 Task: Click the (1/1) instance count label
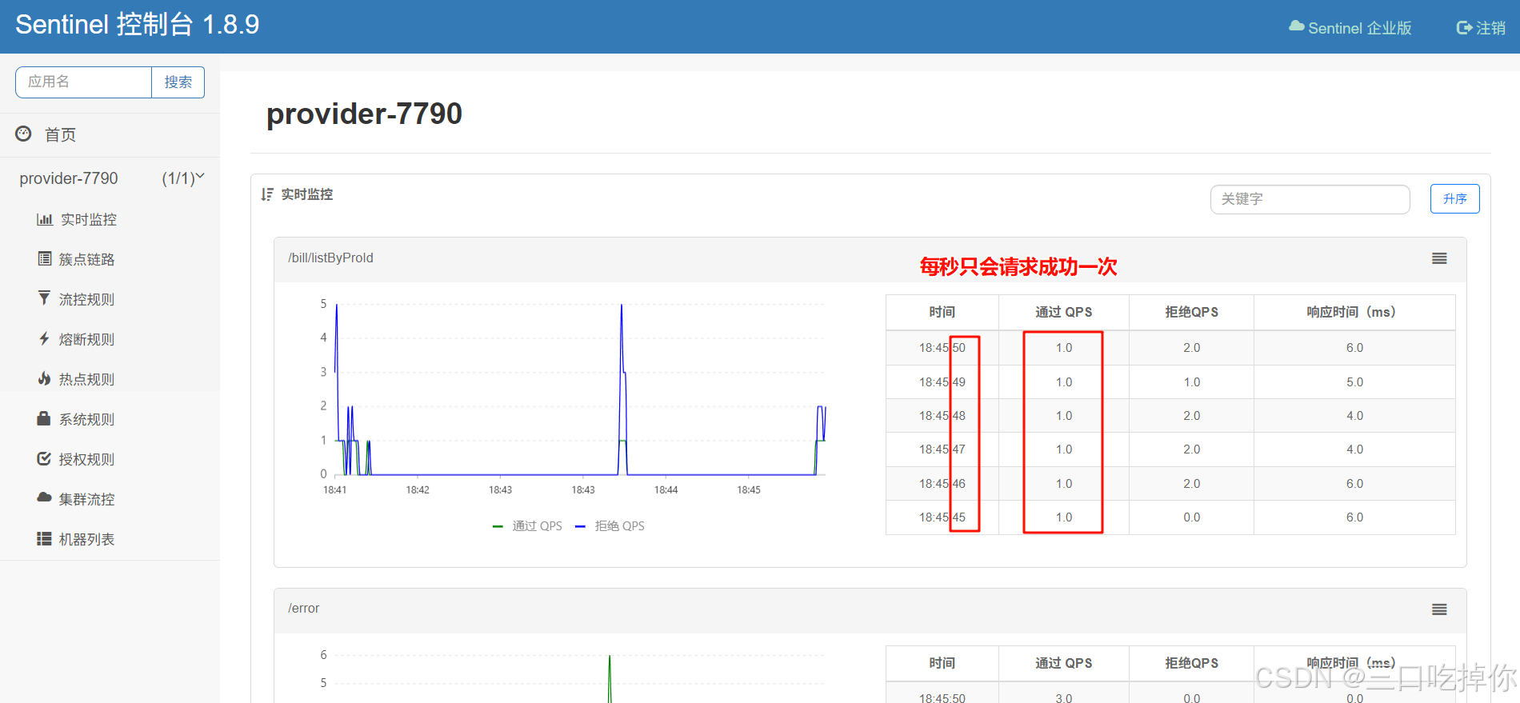click(178, 178)
